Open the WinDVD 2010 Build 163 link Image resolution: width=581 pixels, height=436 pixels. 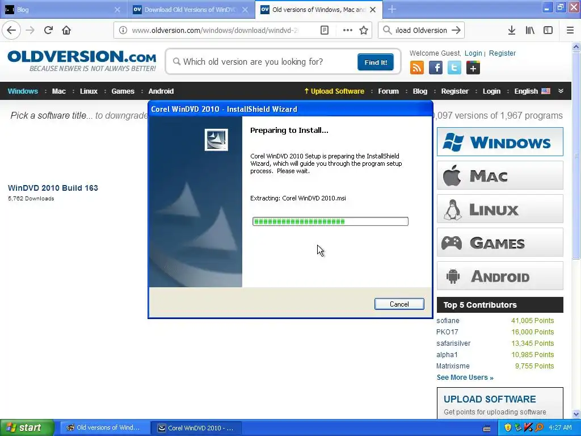[53, 188]
